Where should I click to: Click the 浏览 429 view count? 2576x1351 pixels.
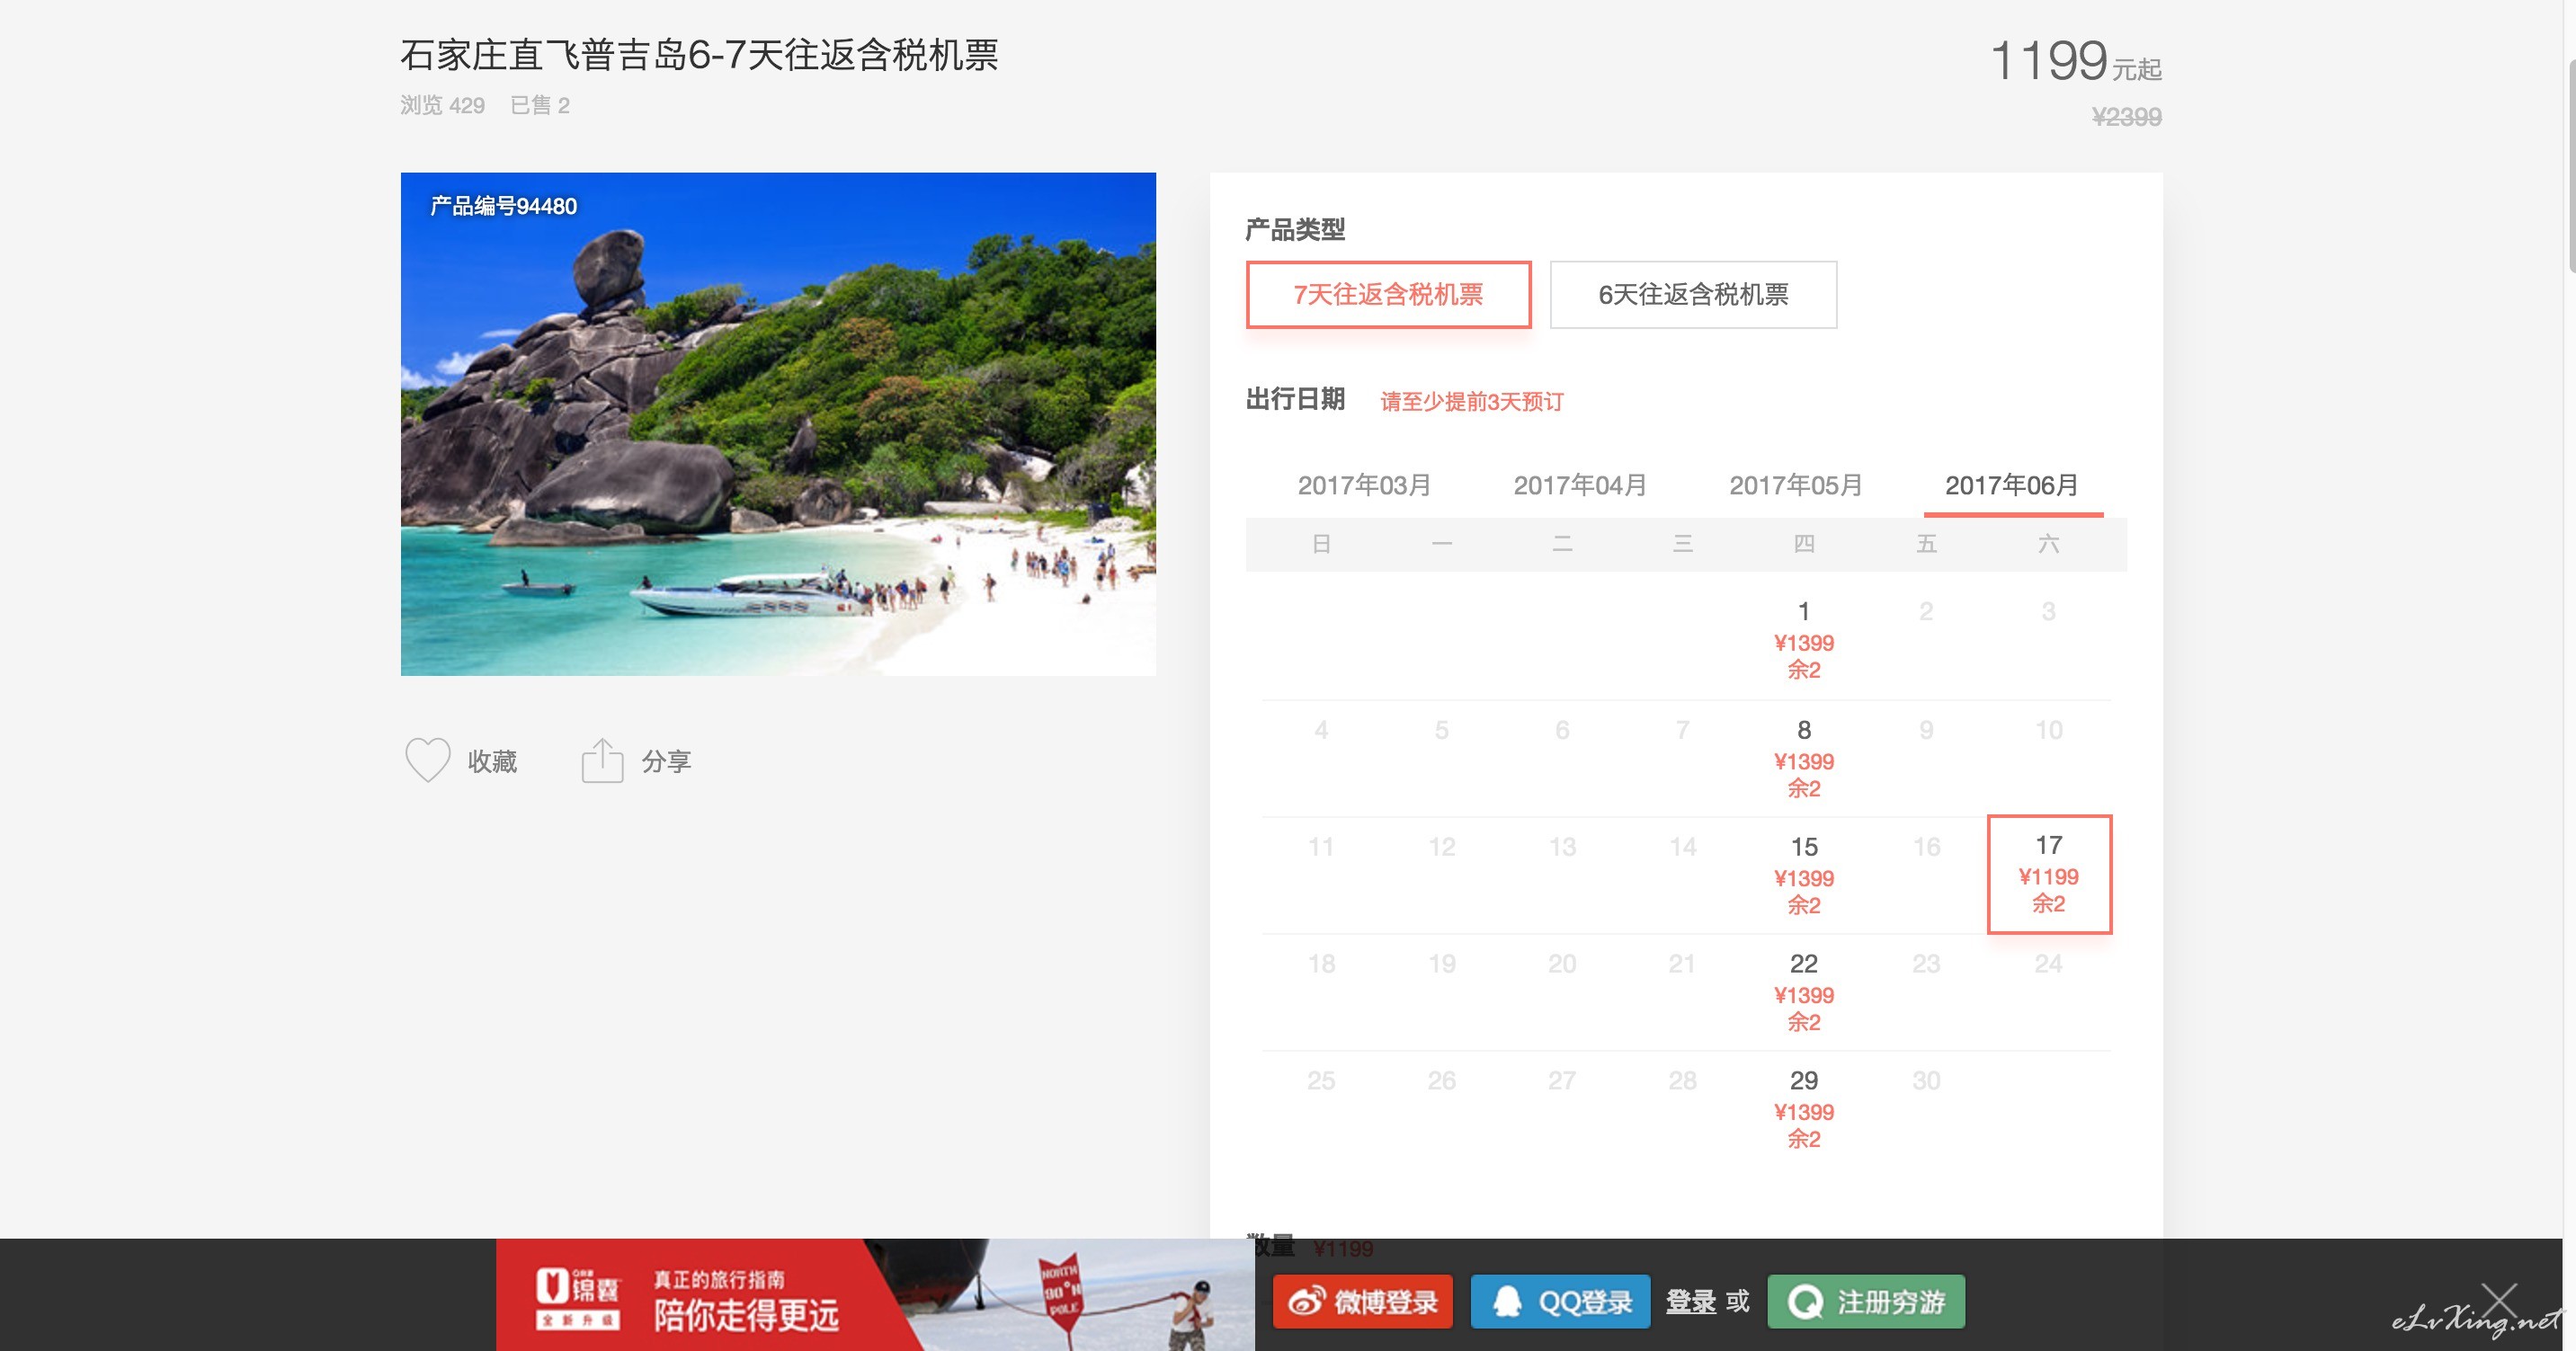[442, 105]
